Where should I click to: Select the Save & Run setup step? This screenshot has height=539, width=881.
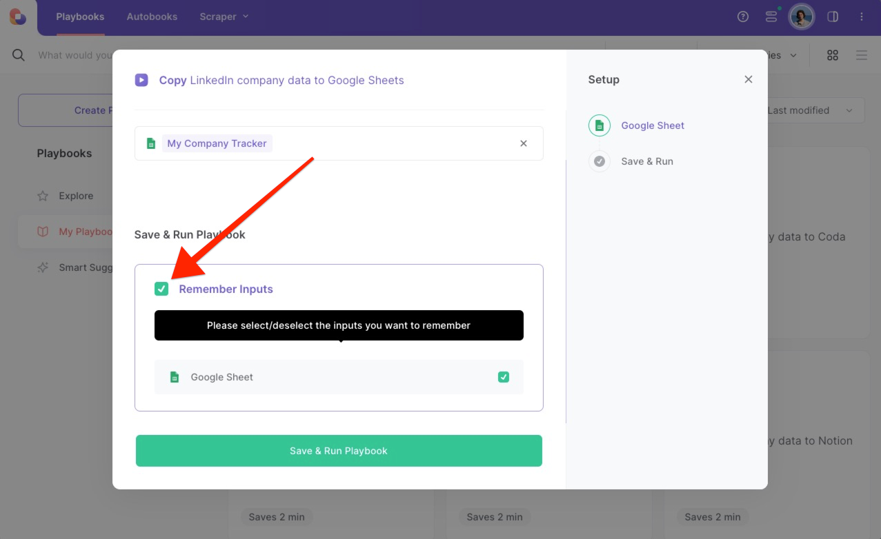647,161
